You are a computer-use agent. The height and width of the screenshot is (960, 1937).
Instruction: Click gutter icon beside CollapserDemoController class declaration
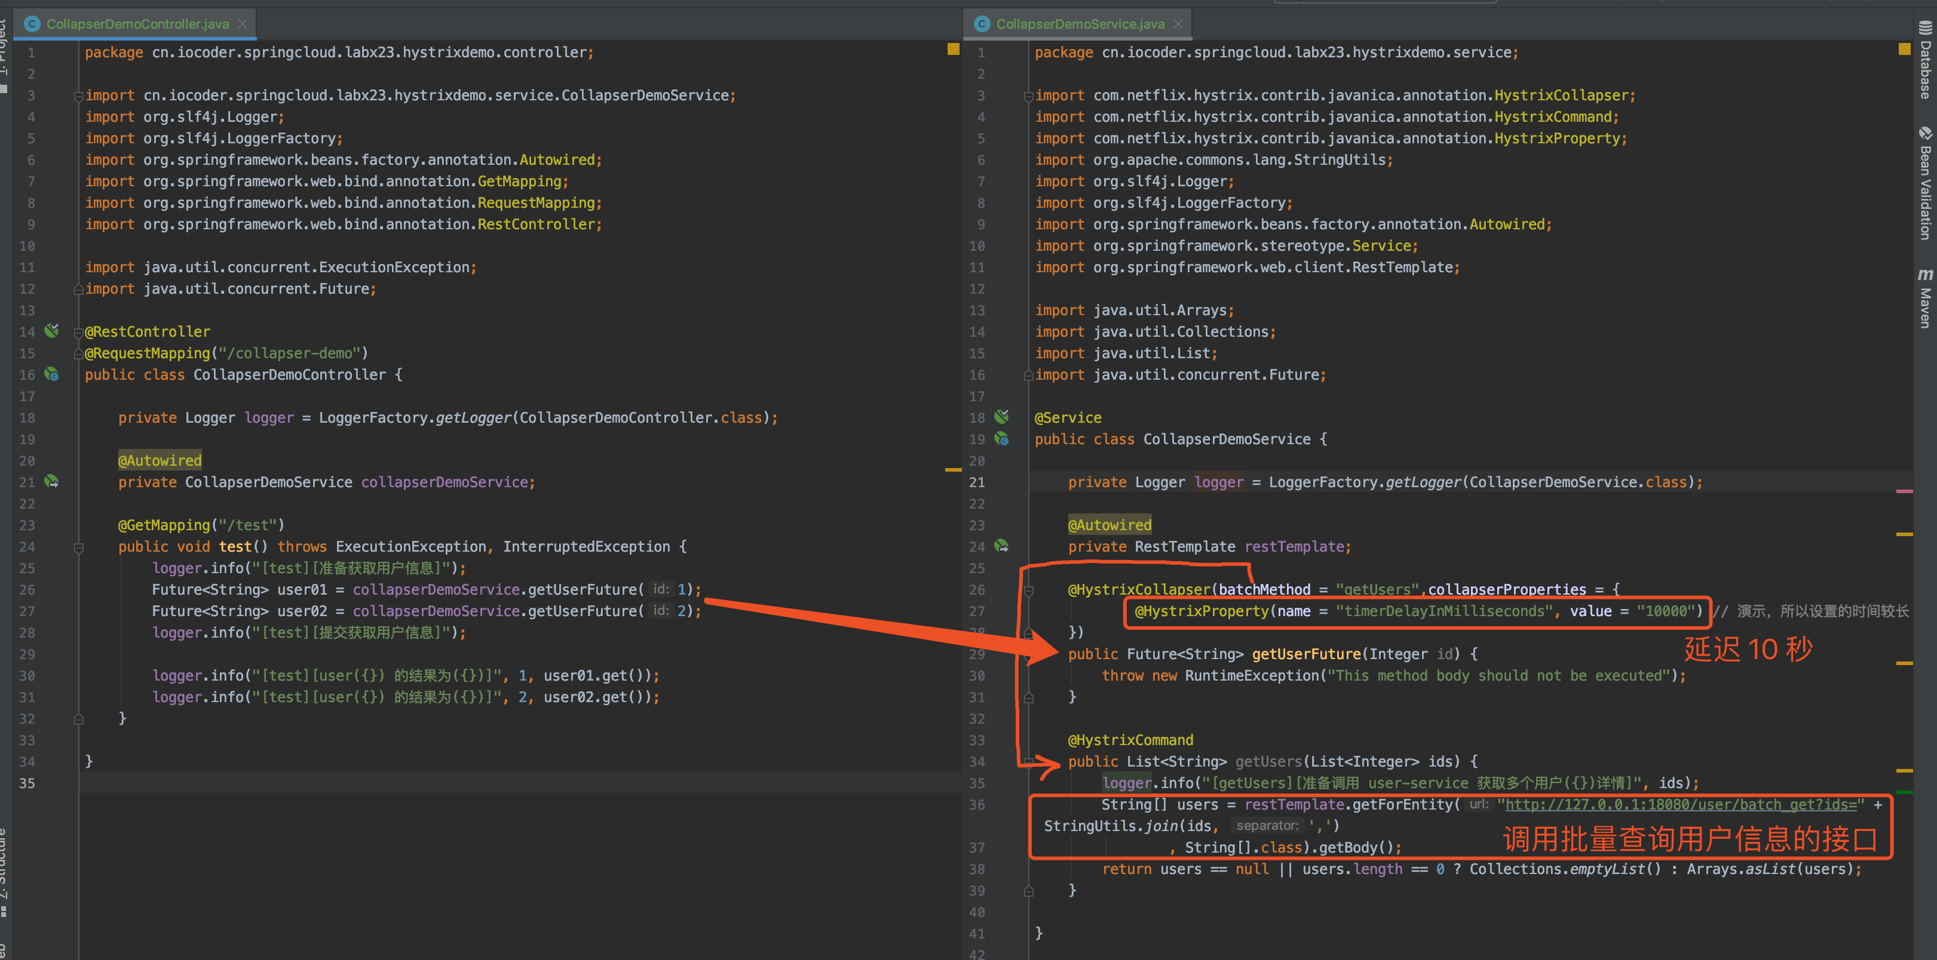click(51, 374)
